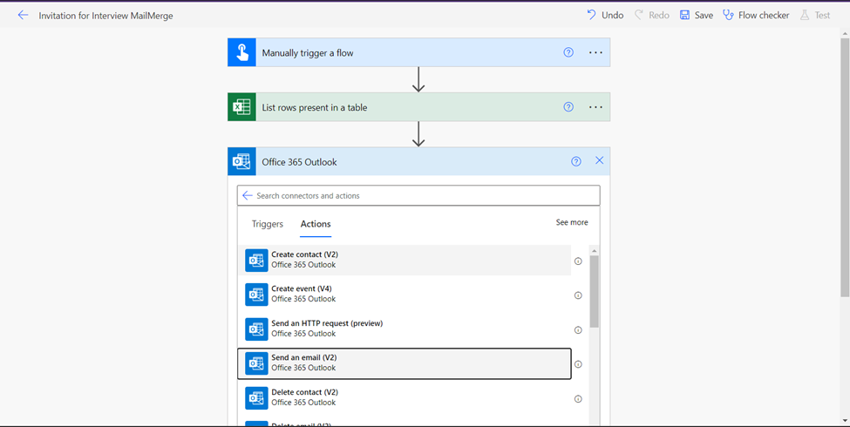Click info icon for Create event (V4)
850x427 pixels.
[x=578, y=295]
